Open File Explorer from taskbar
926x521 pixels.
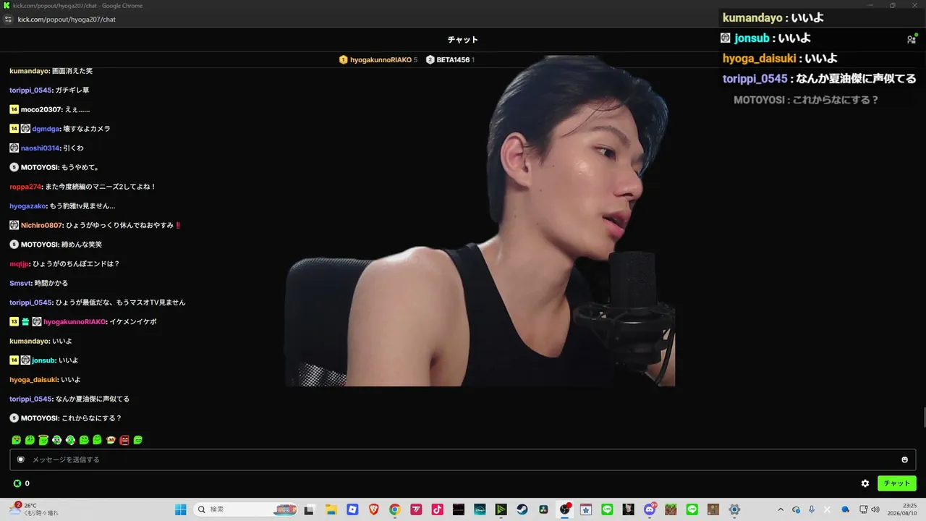tap(331, 509)
